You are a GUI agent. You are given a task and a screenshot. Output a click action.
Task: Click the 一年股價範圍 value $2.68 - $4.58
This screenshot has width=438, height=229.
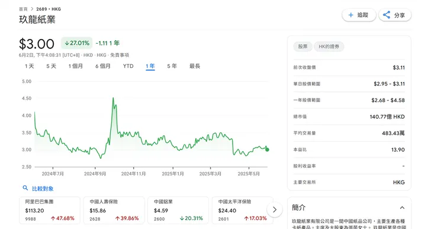(388, 100)
